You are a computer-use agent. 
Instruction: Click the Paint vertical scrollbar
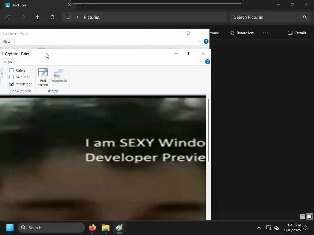click(209, 130)
